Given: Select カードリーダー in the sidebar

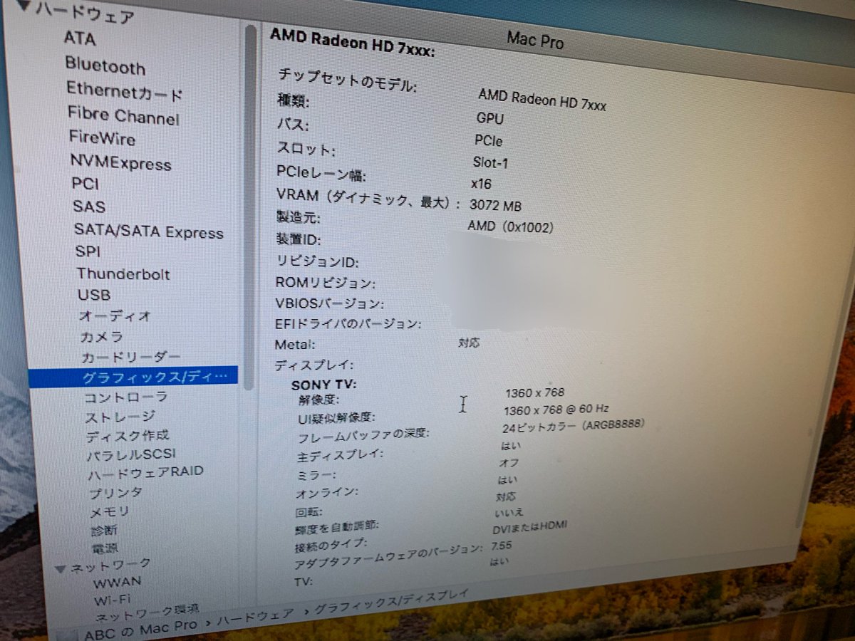Looking at the screenshot, I should click(x=130, y=357).
